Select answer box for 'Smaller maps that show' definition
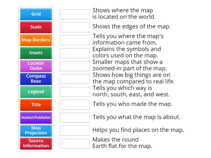The height and width of the screenshot is (158, 211). click(x=75, y=66)
